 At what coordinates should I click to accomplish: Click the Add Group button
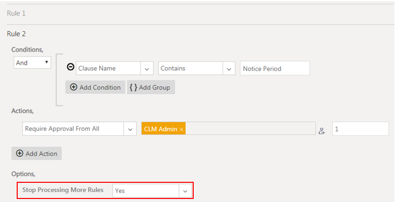pyautogui.click(x=151, y=87)
